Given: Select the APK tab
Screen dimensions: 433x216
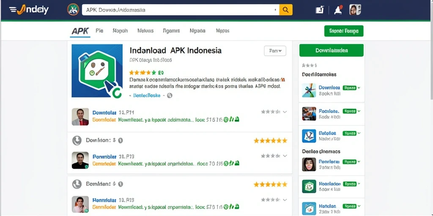Looking at the screenshot, I should (x=80, y=31).
